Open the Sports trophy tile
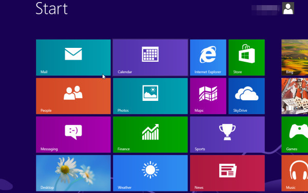 tap(227, 135)
